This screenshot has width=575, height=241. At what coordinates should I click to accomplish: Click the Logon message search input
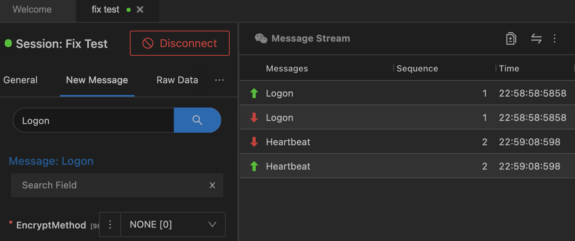coord(94,120)
